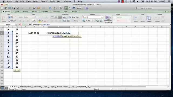Toggle middle vertical alignment button
Screen dimensions: 173x97
pos(56,17)
